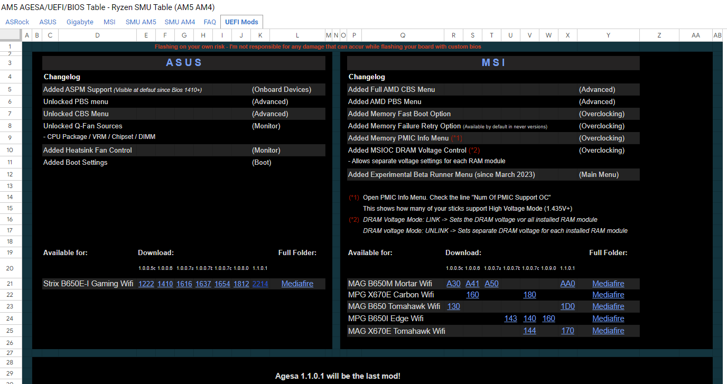Click the 'Agesa 1.1.0.1 will be the last mod!' notice

[338, 376]
